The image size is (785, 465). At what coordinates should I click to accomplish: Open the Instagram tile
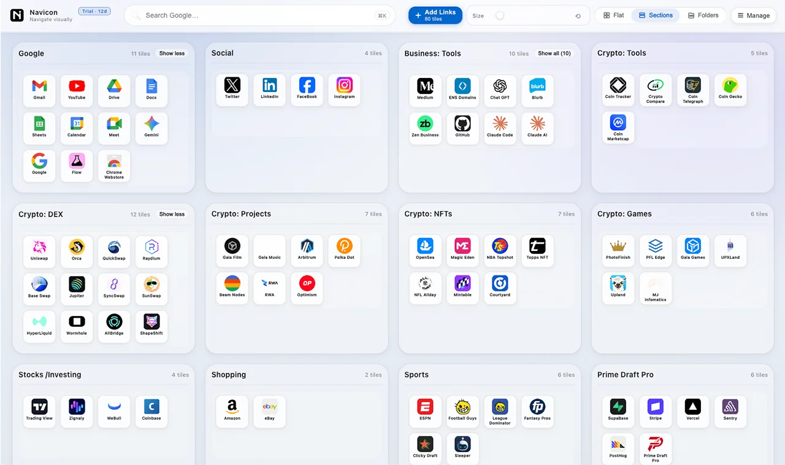pyautogui.click(x=345, y=90)
